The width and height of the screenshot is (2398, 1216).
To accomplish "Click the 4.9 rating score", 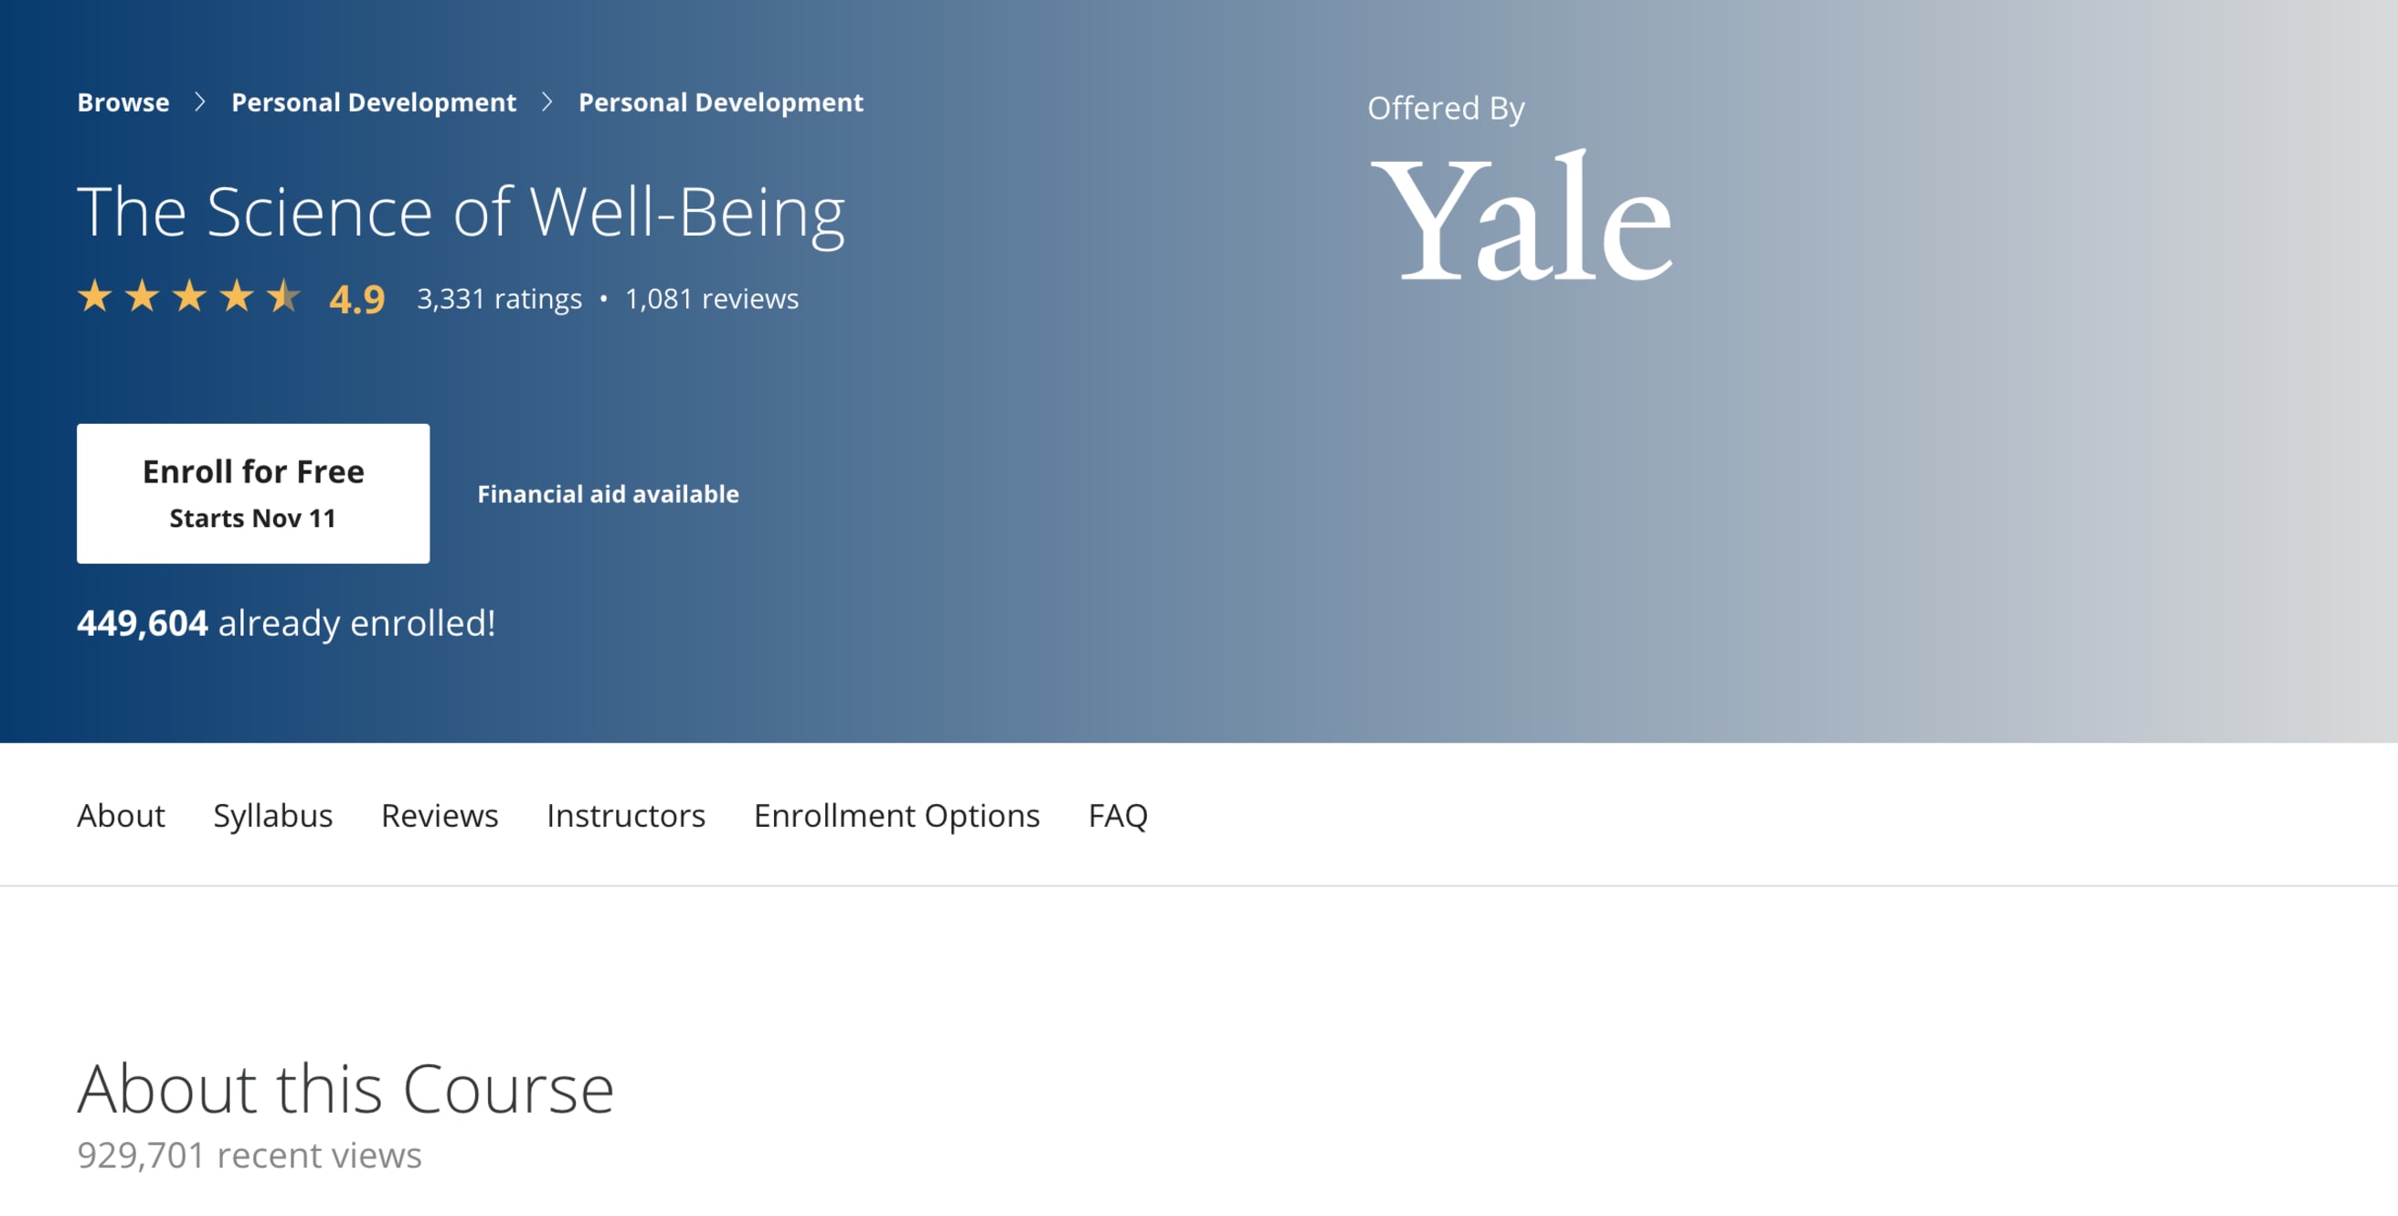I will 356,299.
